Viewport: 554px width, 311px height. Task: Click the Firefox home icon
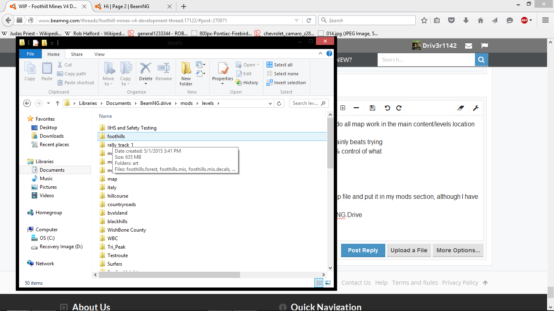pos(481,20)
